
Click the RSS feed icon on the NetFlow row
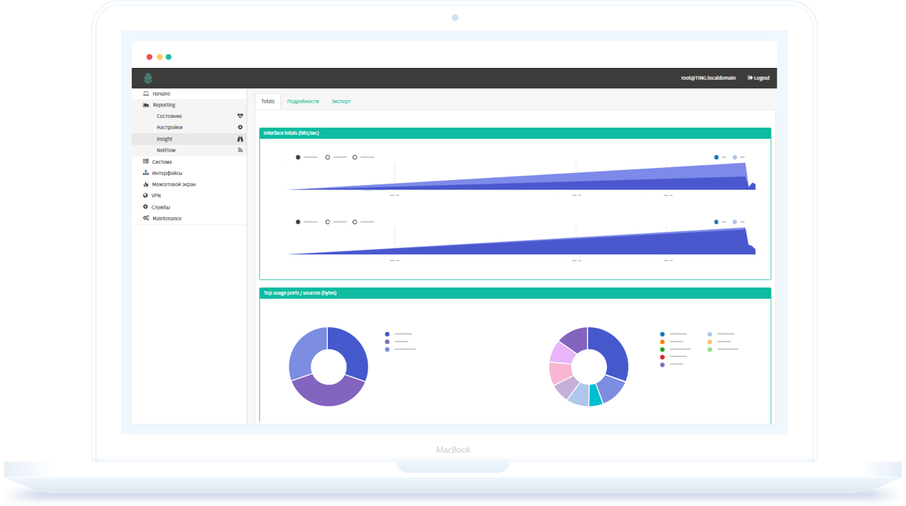coord(240,150)
